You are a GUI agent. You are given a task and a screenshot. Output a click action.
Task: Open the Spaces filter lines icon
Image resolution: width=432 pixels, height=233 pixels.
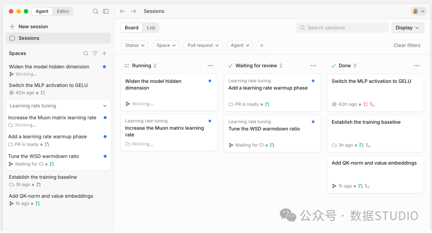pyautogui.click(x=95, y=53)
